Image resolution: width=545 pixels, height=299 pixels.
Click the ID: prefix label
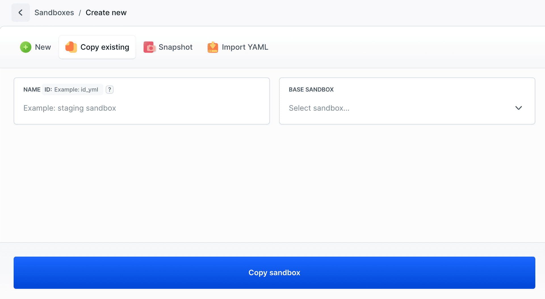tap(48, 89)
